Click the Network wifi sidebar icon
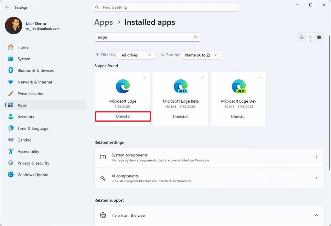 [11, 82]
